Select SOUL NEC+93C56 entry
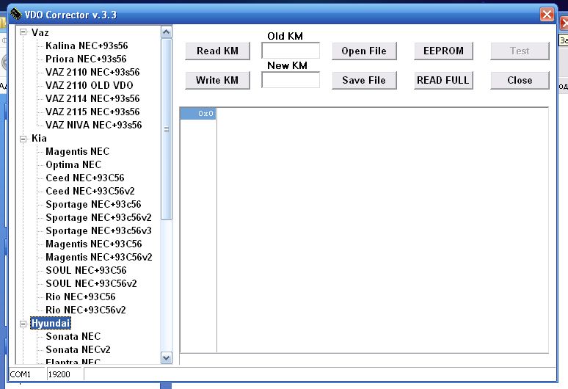Viewport: 568px width, 389px height. tap(86, 270)
